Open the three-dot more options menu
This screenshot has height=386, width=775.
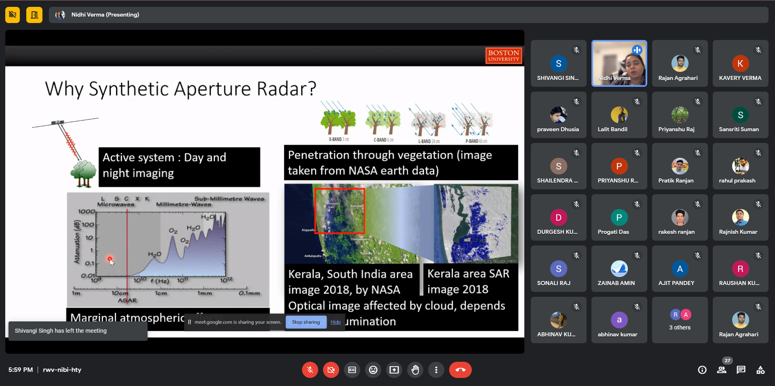coord(436,370)
